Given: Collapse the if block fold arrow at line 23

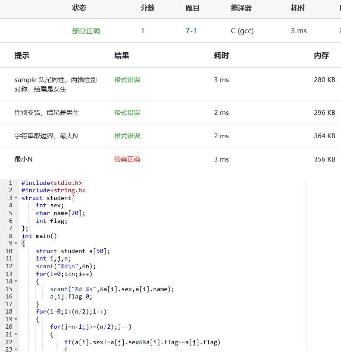Looking at the screenshot, I should click(16, 349).
